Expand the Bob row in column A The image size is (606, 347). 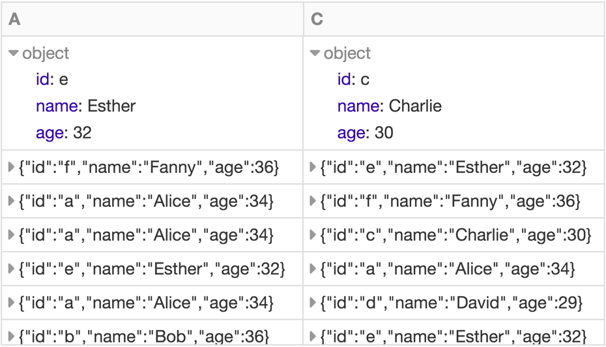[x=12, y=337]
